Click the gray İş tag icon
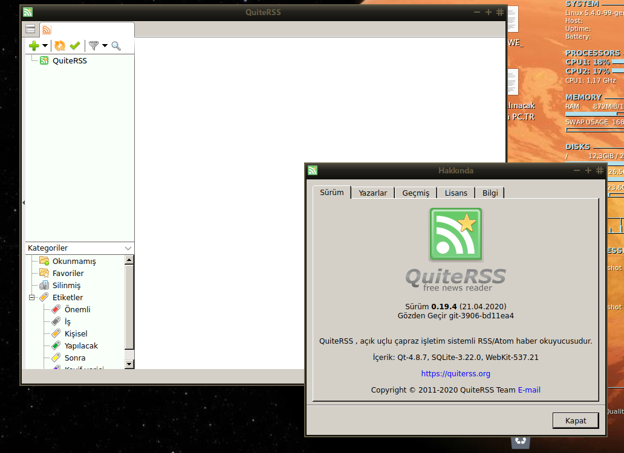This screenshot has width=624, height=453. click(56, 321)
